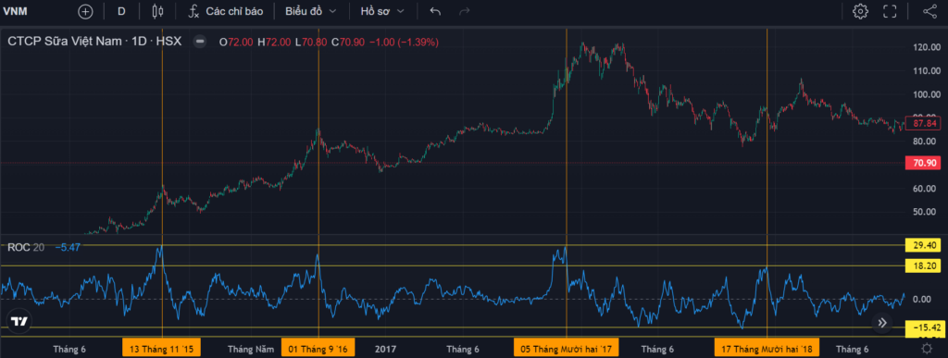The height and width of the screenshot is (358, 948).
Task: Click the TradingView logo badge
Action: [19, 322]
